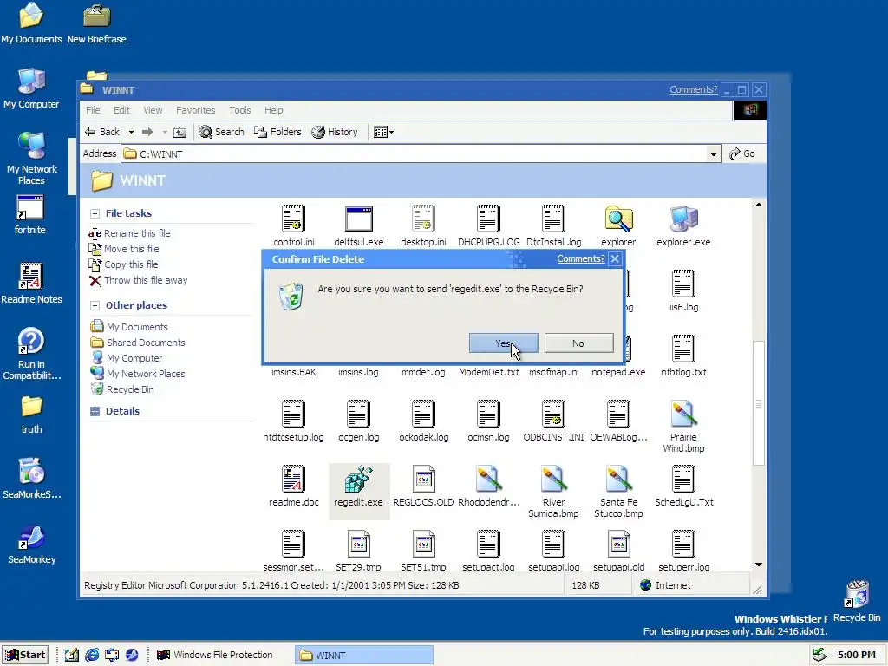Go to My Documents in Other places
The height and width of the screenshot is (666, 888).
coord(129,327)
